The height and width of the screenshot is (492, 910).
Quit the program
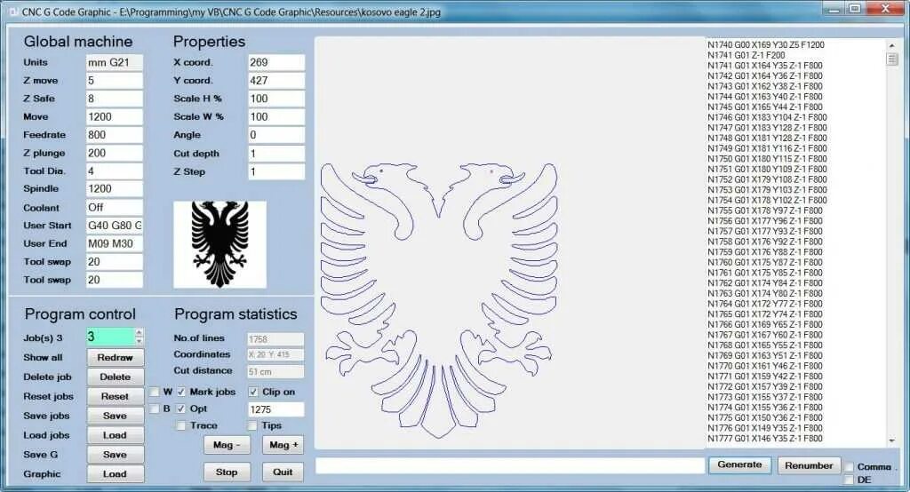[283, 472]
